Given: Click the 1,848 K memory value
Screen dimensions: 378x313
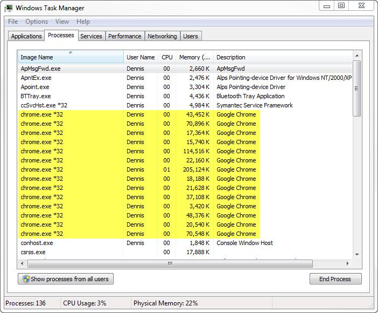Looking at the screenshot, I should 199,243.
